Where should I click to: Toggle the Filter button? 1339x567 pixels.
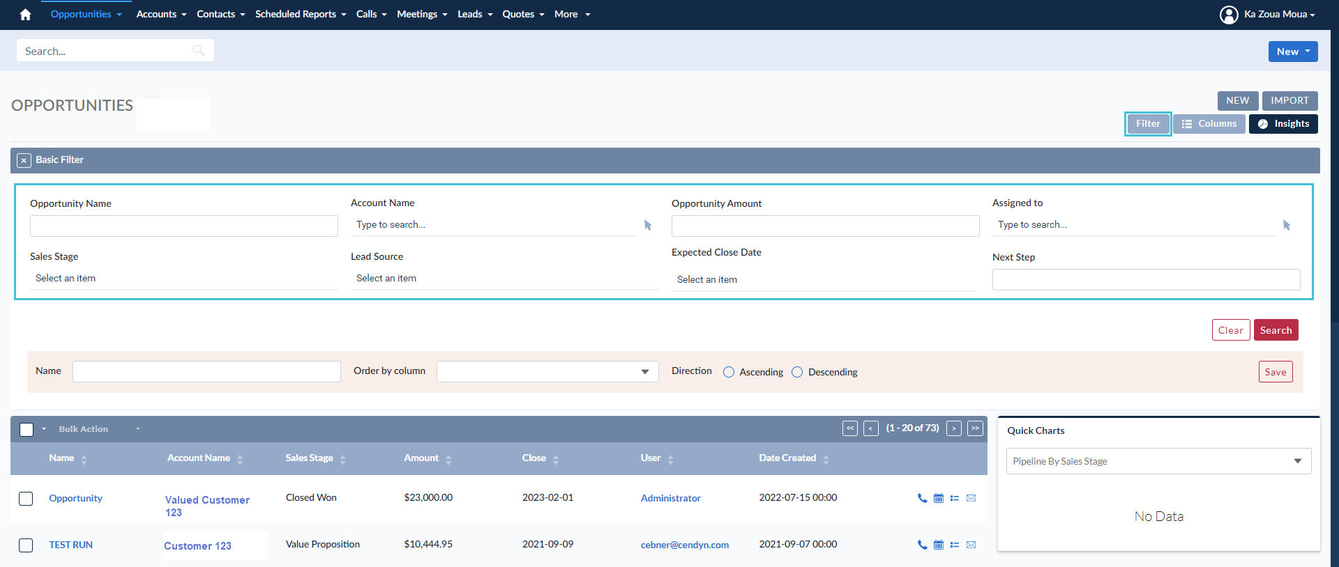point(1148,124)
